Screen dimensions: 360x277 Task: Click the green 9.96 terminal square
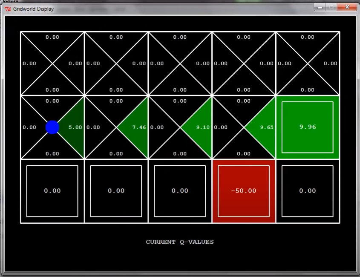[x=307, y=127]
